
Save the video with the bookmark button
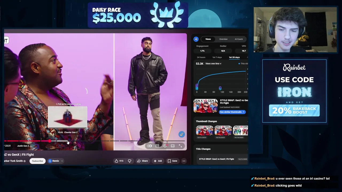172,161
